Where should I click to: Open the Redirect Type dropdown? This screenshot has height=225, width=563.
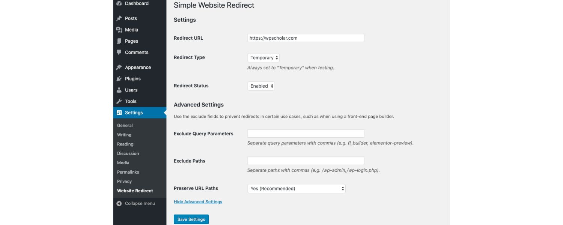[263, 58]
